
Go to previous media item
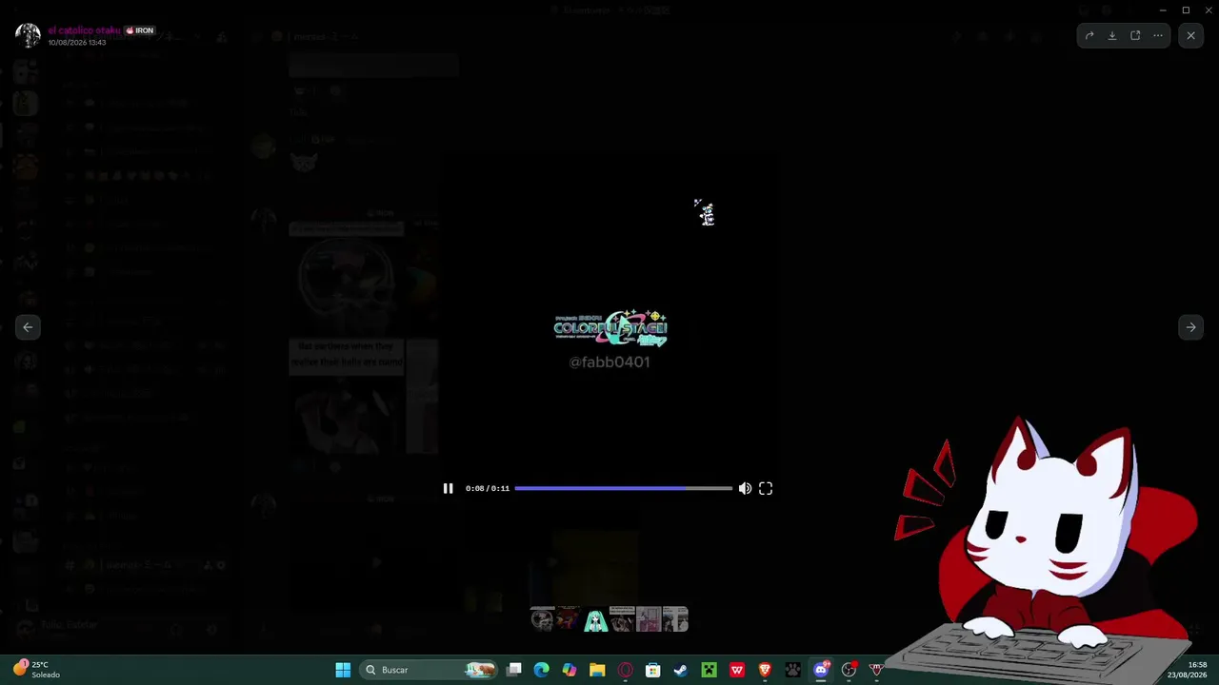pyautogui.click(x=28, y=327)
